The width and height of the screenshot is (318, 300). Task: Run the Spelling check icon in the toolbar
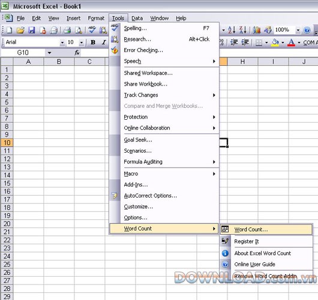pos(92,30)
